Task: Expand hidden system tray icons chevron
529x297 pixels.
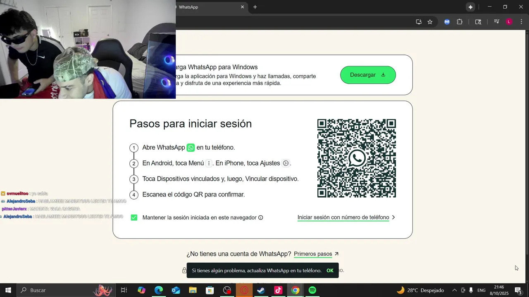Action: coord(455,290)
